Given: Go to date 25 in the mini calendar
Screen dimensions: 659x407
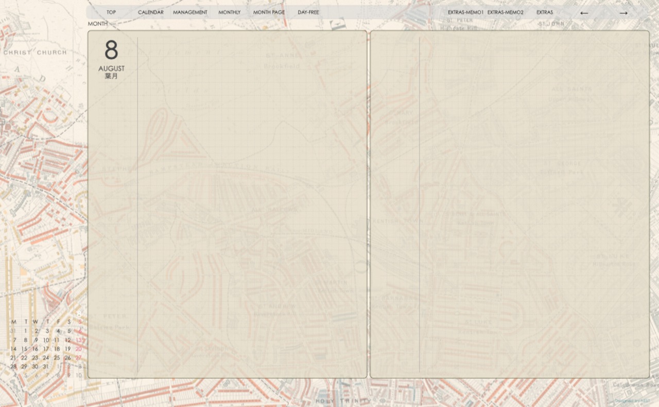Looking at the screenshot, I should coord(57,358).
